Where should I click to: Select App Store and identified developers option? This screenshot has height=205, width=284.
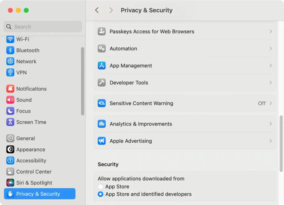click(x=100, y=194)
